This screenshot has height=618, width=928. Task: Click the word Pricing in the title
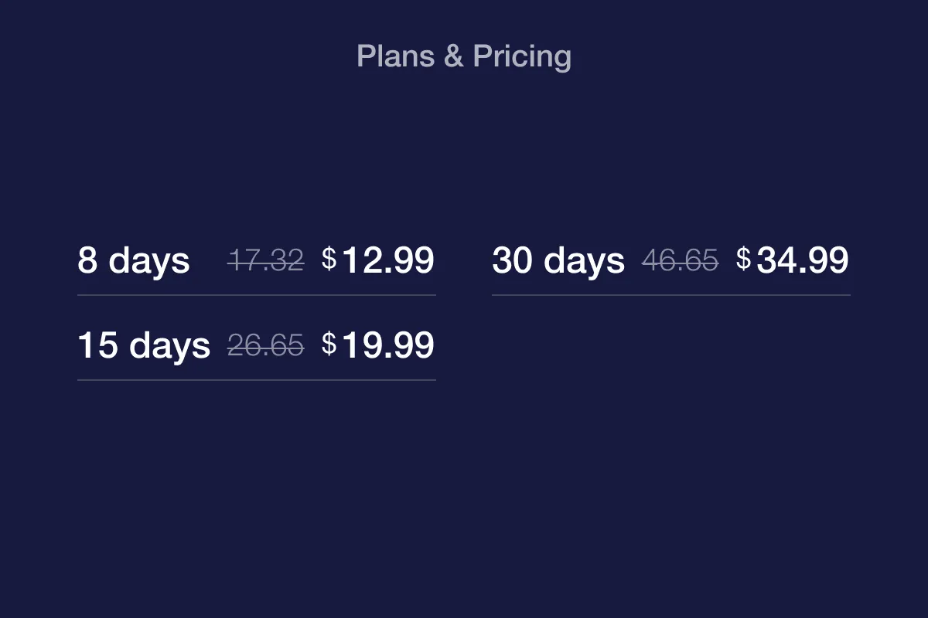click(522, 57)
